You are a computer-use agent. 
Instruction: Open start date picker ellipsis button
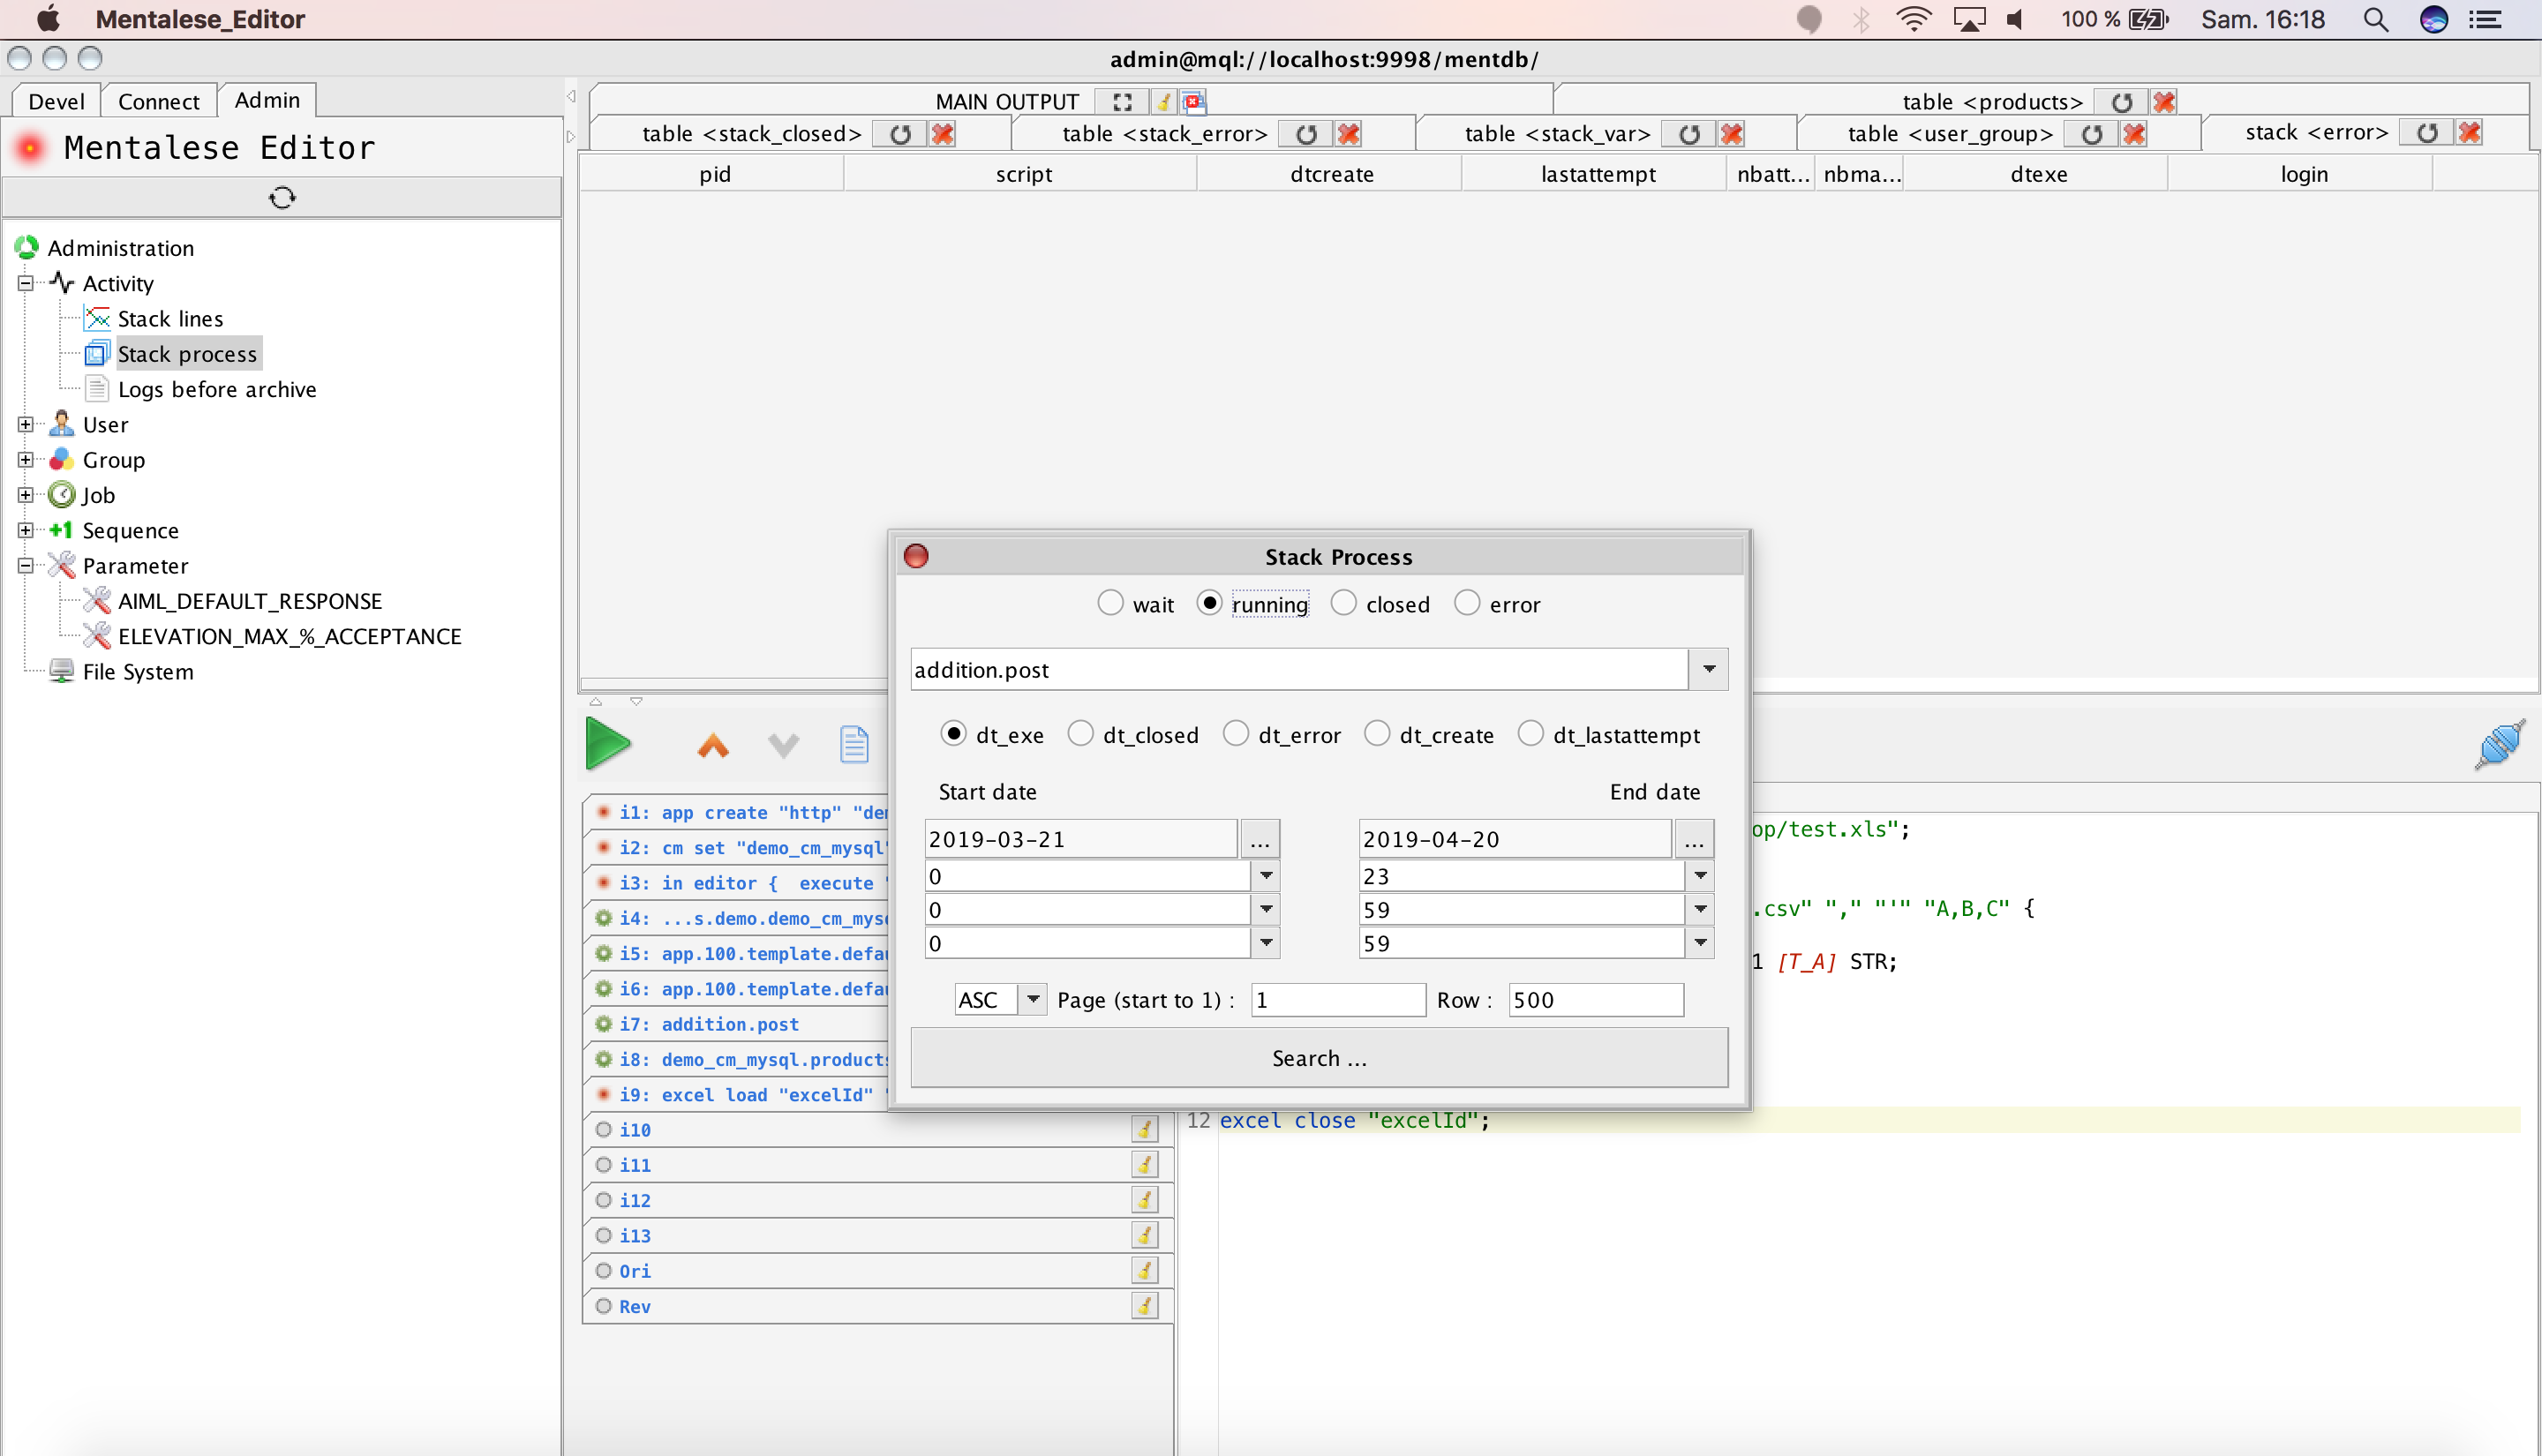tap(1259, 840)
